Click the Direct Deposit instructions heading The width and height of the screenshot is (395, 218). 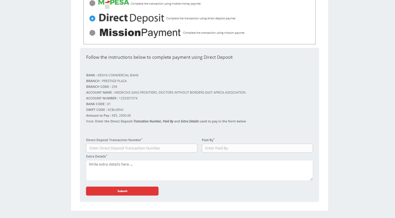click(x=159, y=57)
